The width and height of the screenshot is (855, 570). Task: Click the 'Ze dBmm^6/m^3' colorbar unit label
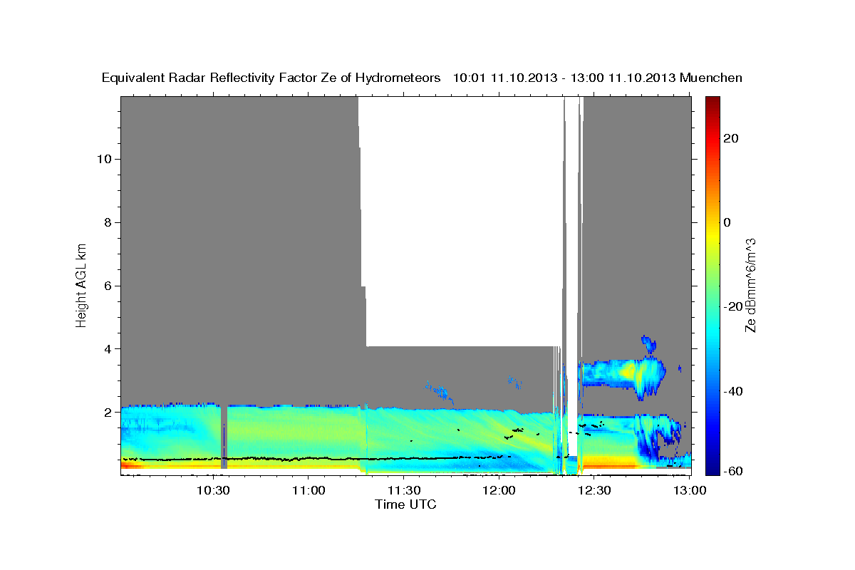751,285
